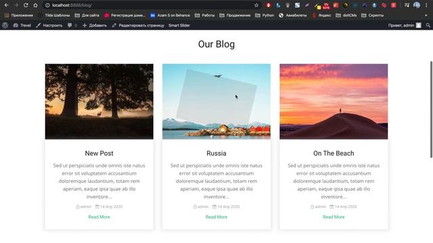Click the sunset dune post image
The image size is (433, 243).
click(x=334, y=101)
